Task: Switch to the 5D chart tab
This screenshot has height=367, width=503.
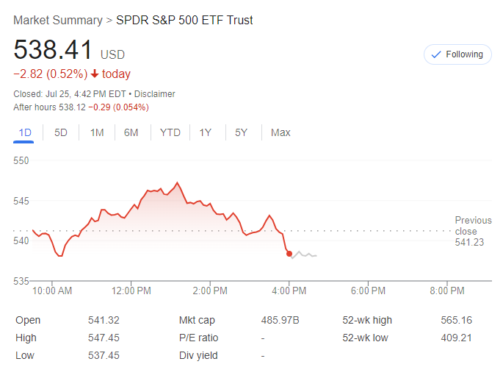Action: (61, 132)
